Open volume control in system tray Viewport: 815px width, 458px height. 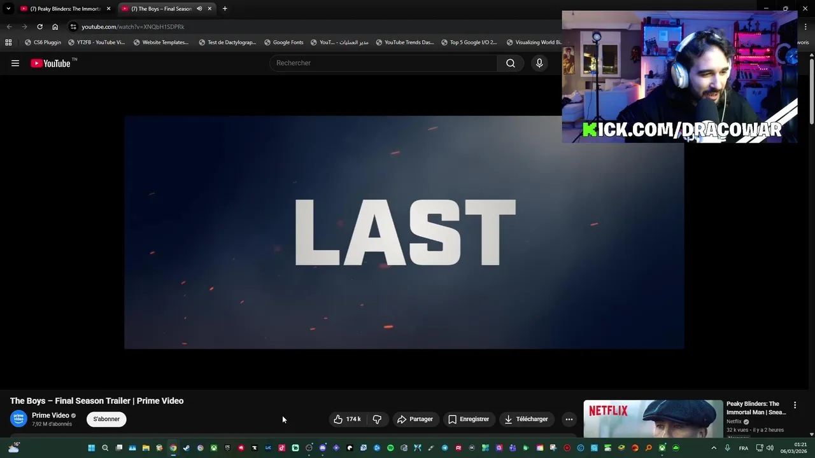point(770,448)
